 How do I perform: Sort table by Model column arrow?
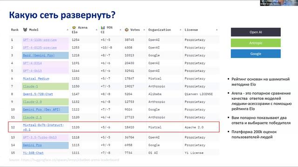click(68, 30)
